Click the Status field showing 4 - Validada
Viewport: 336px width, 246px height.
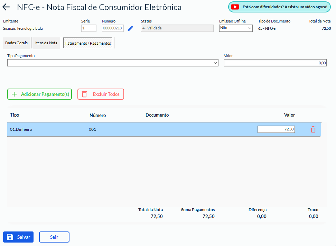coord(177,28)
